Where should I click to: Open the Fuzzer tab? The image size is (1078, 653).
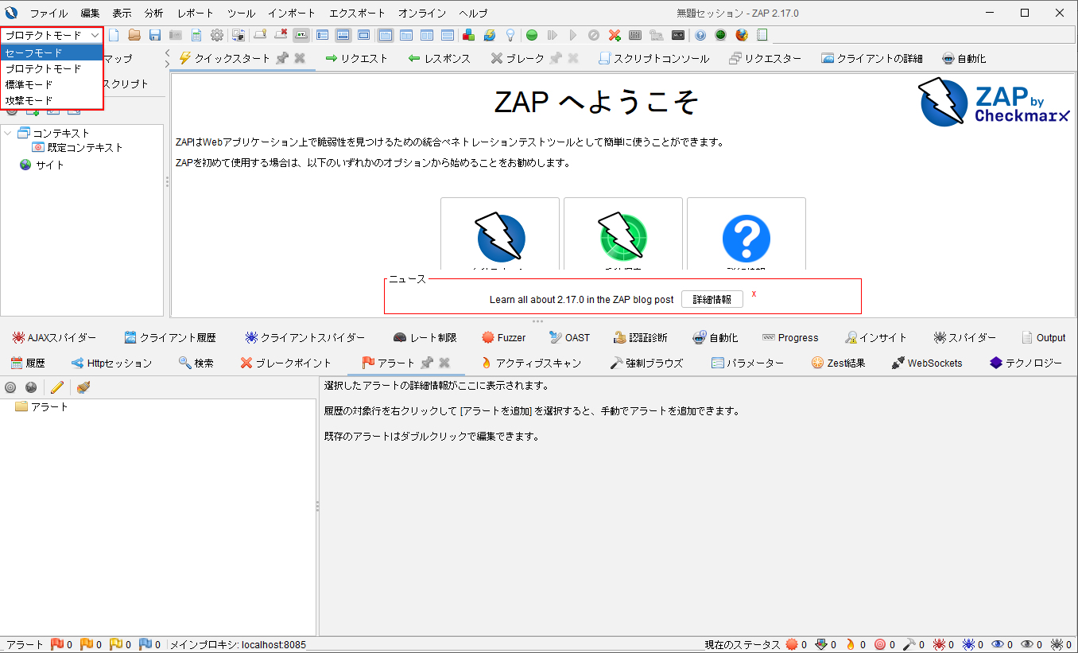(504, 337)
